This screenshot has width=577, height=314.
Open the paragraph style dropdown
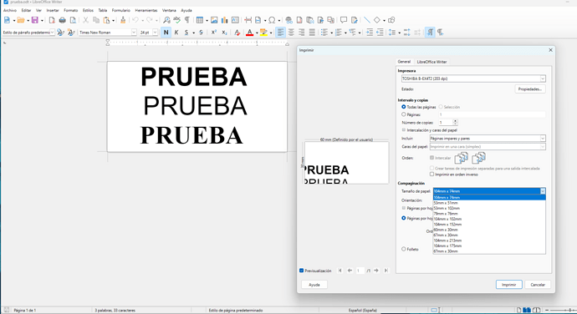point(52,33)
